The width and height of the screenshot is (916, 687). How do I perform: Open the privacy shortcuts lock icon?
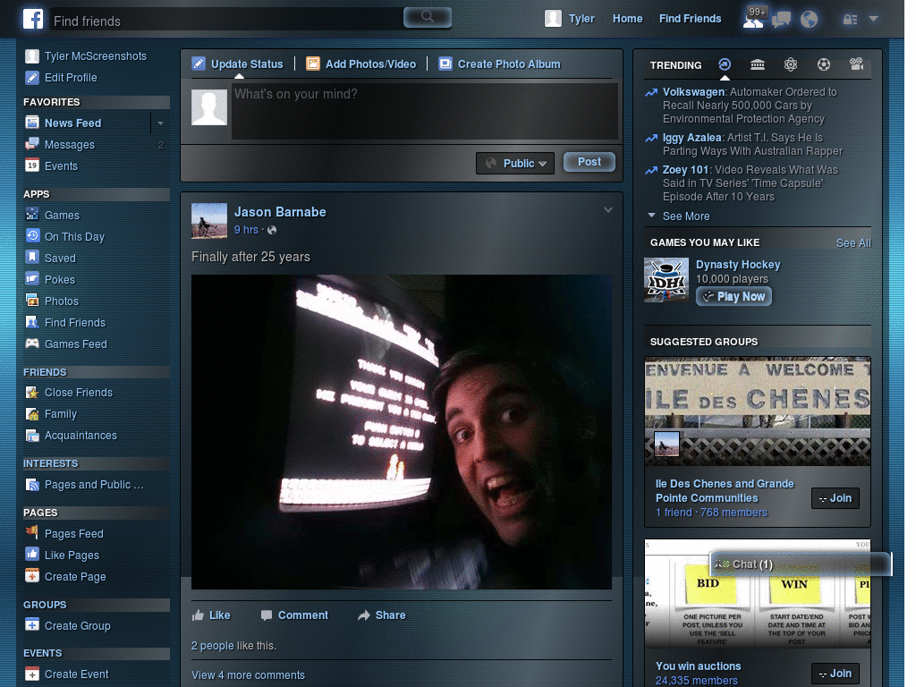click(850, 20)
